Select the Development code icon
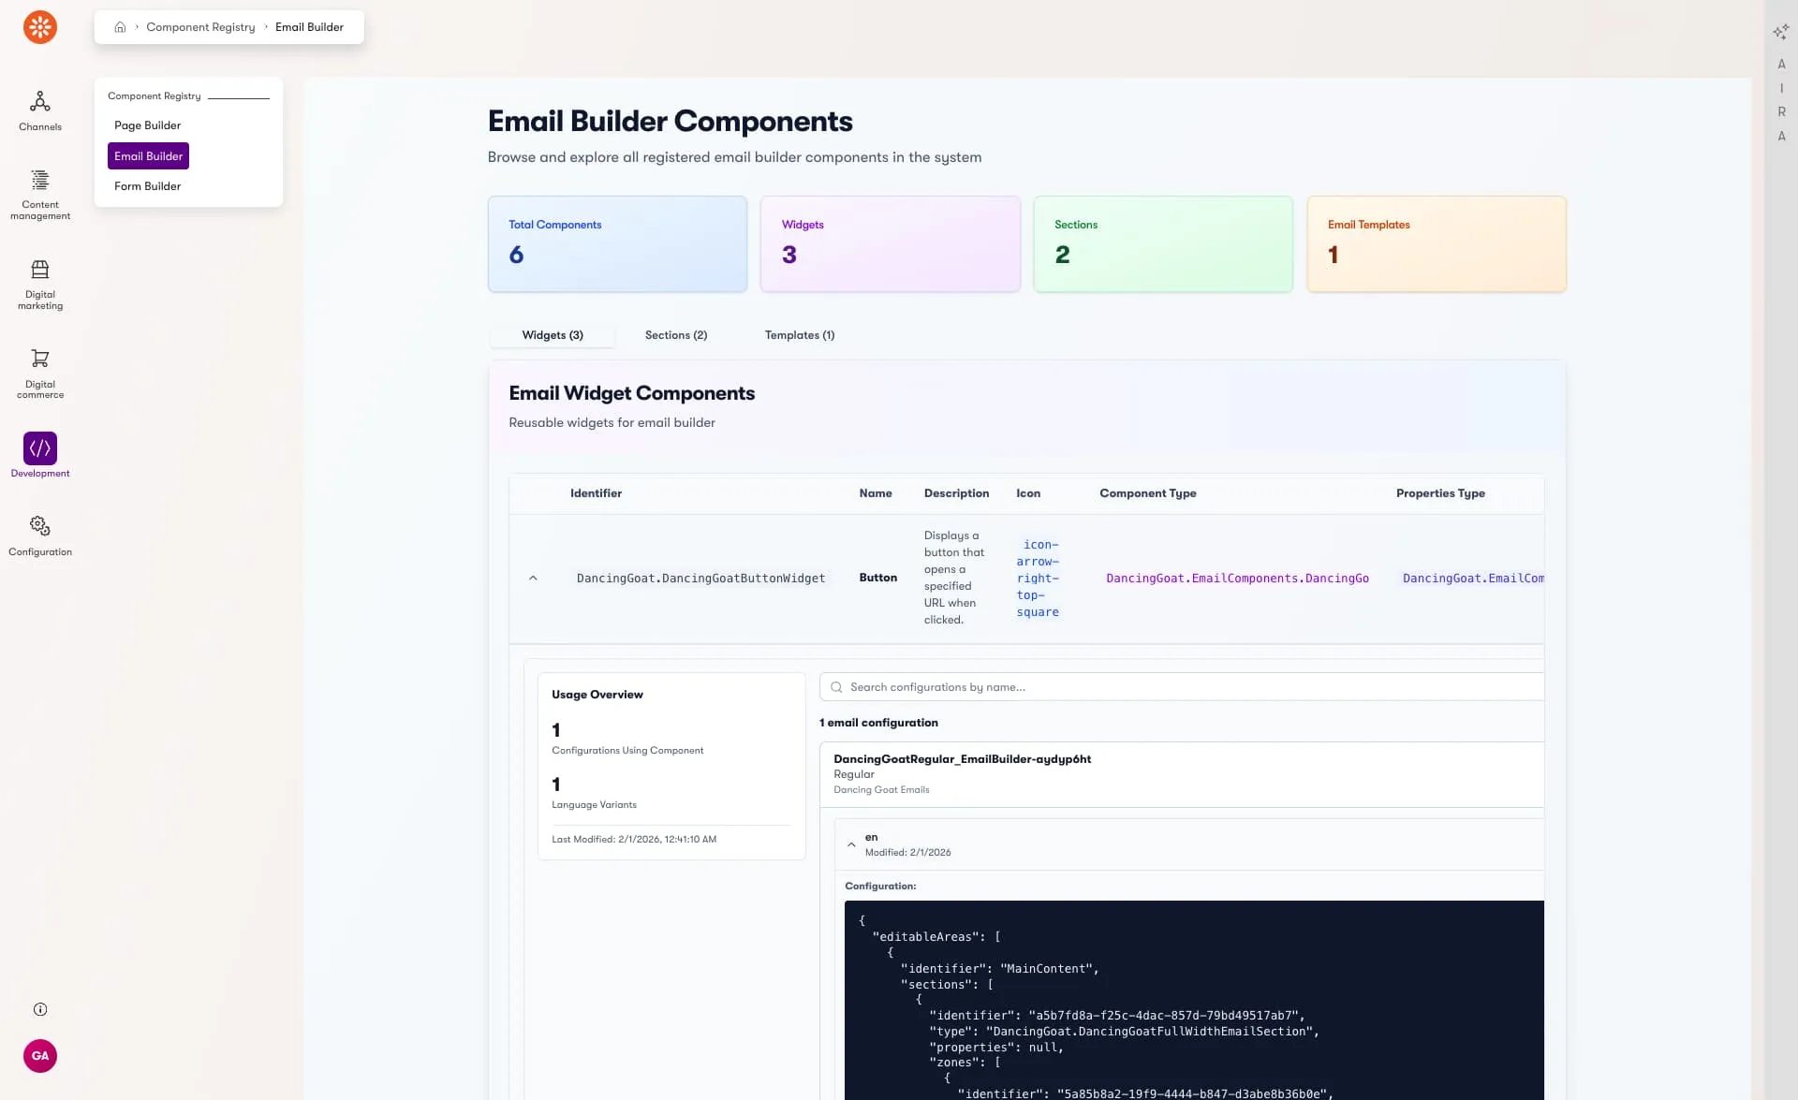1798x1100 pixels. (x=40, y=448)
